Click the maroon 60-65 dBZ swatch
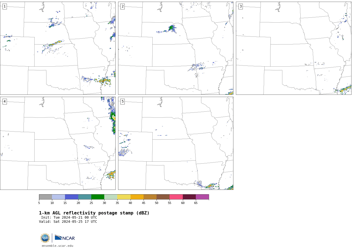354x249 pixels. pyautogui.click(x=189, y=197)
